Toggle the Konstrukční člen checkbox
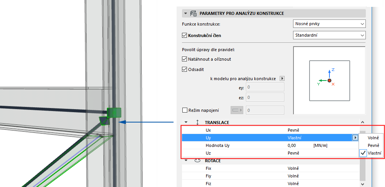The height and width of the screenshot is (187, 385). click(x=184, y=35)
